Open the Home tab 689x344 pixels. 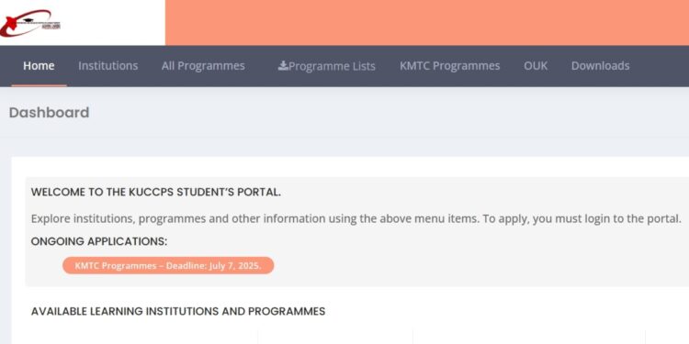tap(39, 66)
